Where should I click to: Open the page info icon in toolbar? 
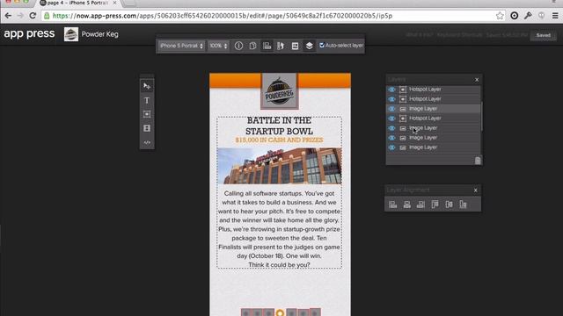[238, 46]
